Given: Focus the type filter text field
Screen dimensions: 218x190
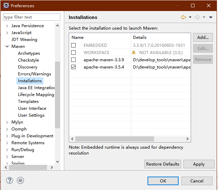Looking at the screenshot, I should 32,17.
